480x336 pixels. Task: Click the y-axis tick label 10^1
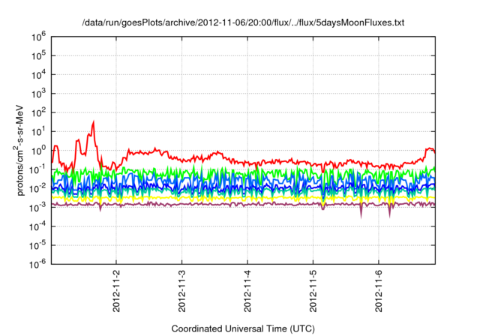[38, 132]
